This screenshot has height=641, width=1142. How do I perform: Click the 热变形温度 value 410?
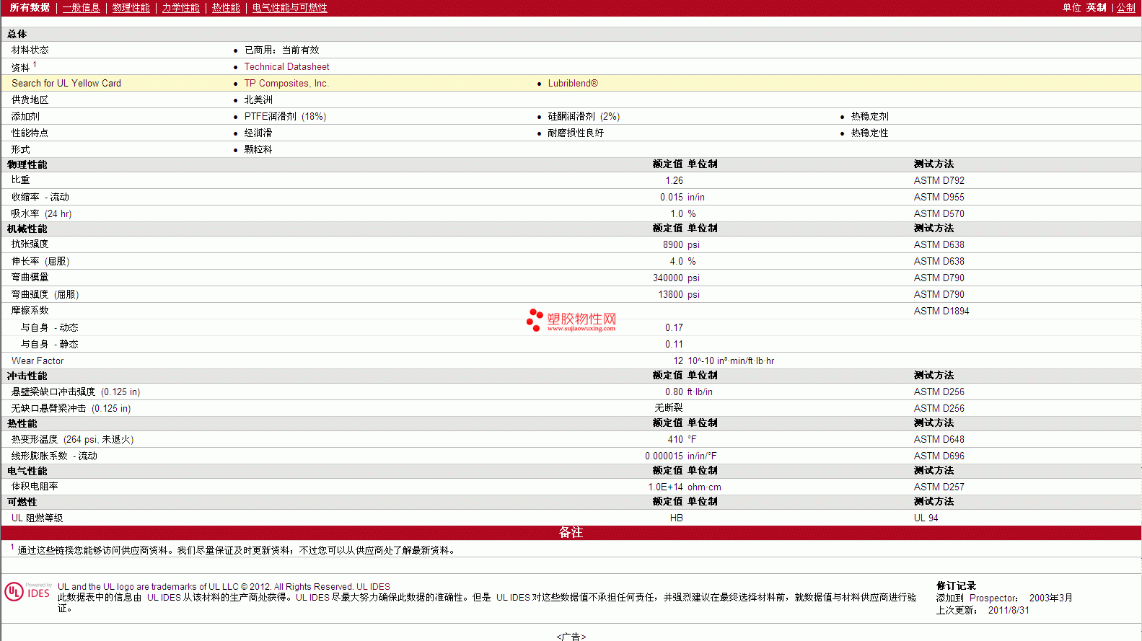675,440
